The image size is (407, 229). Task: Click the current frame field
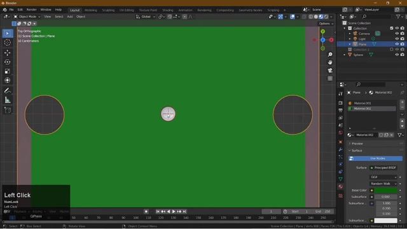(x=272, y=212)
